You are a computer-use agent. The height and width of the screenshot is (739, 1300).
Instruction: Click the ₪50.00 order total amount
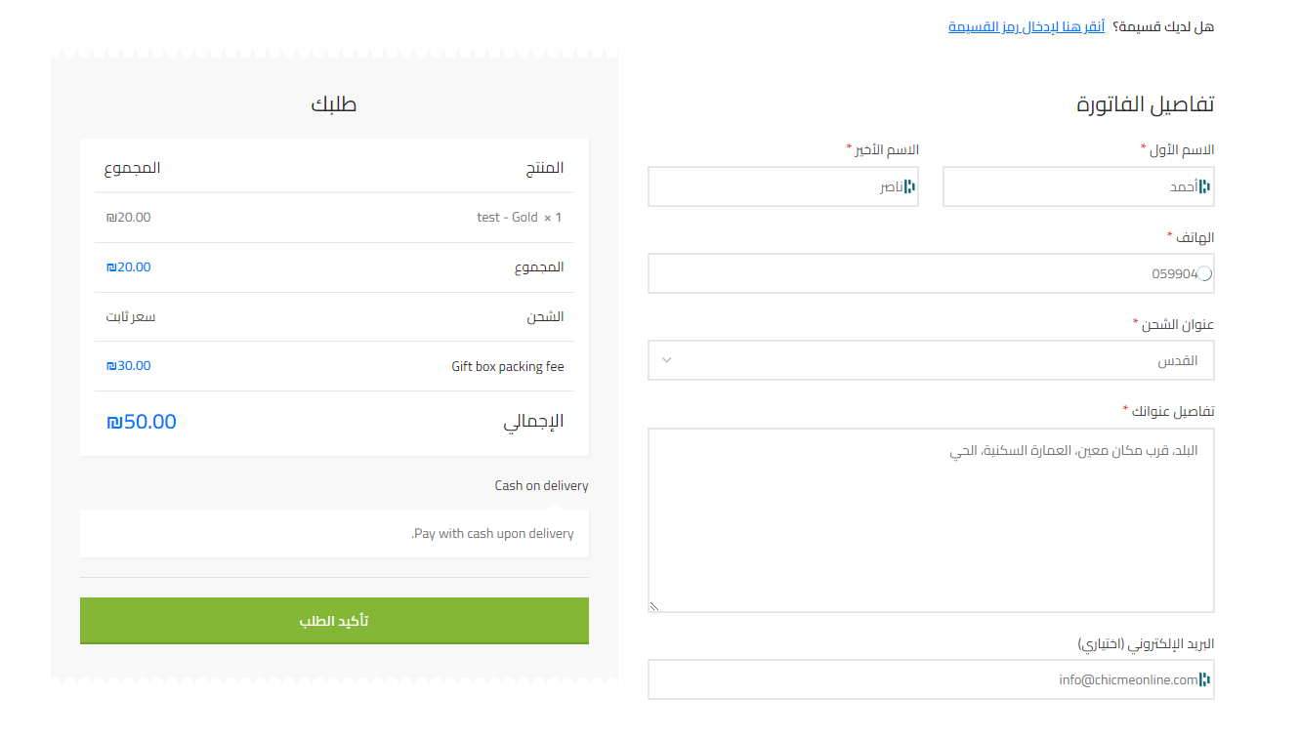(142, 422)
